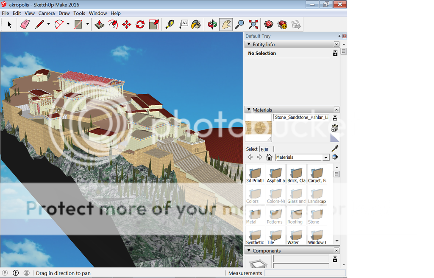Switch to the materials Select tab
The image size is (434, 278).
[x=252, y=149]
